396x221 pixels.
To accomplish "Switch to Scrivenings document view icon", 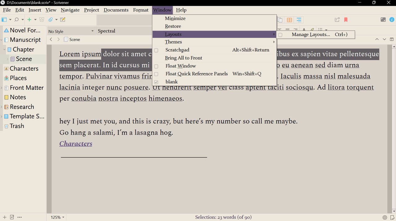I will pyautogui.click(x=280, y=20).
